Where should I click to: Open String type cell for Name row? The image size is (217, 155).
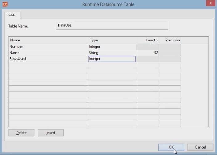112,53
